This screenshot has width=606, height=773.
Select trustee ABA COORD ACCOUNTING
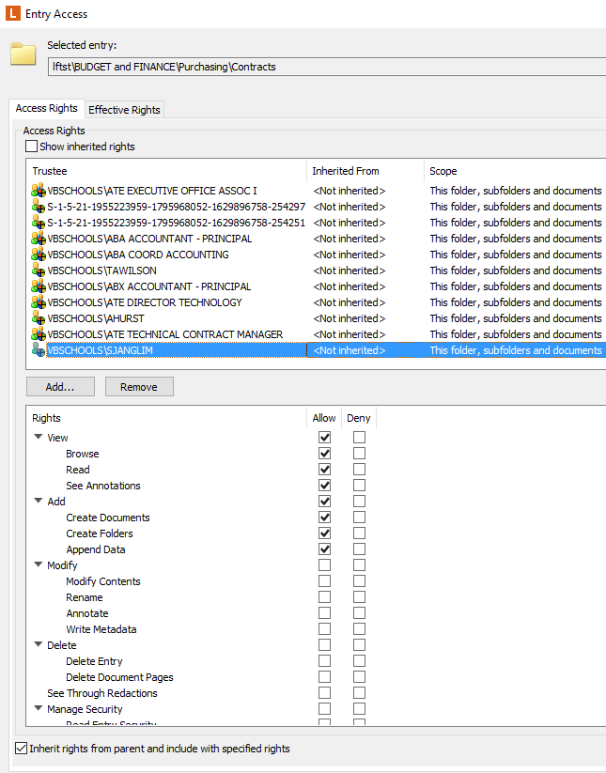click(x=138, y=255)
